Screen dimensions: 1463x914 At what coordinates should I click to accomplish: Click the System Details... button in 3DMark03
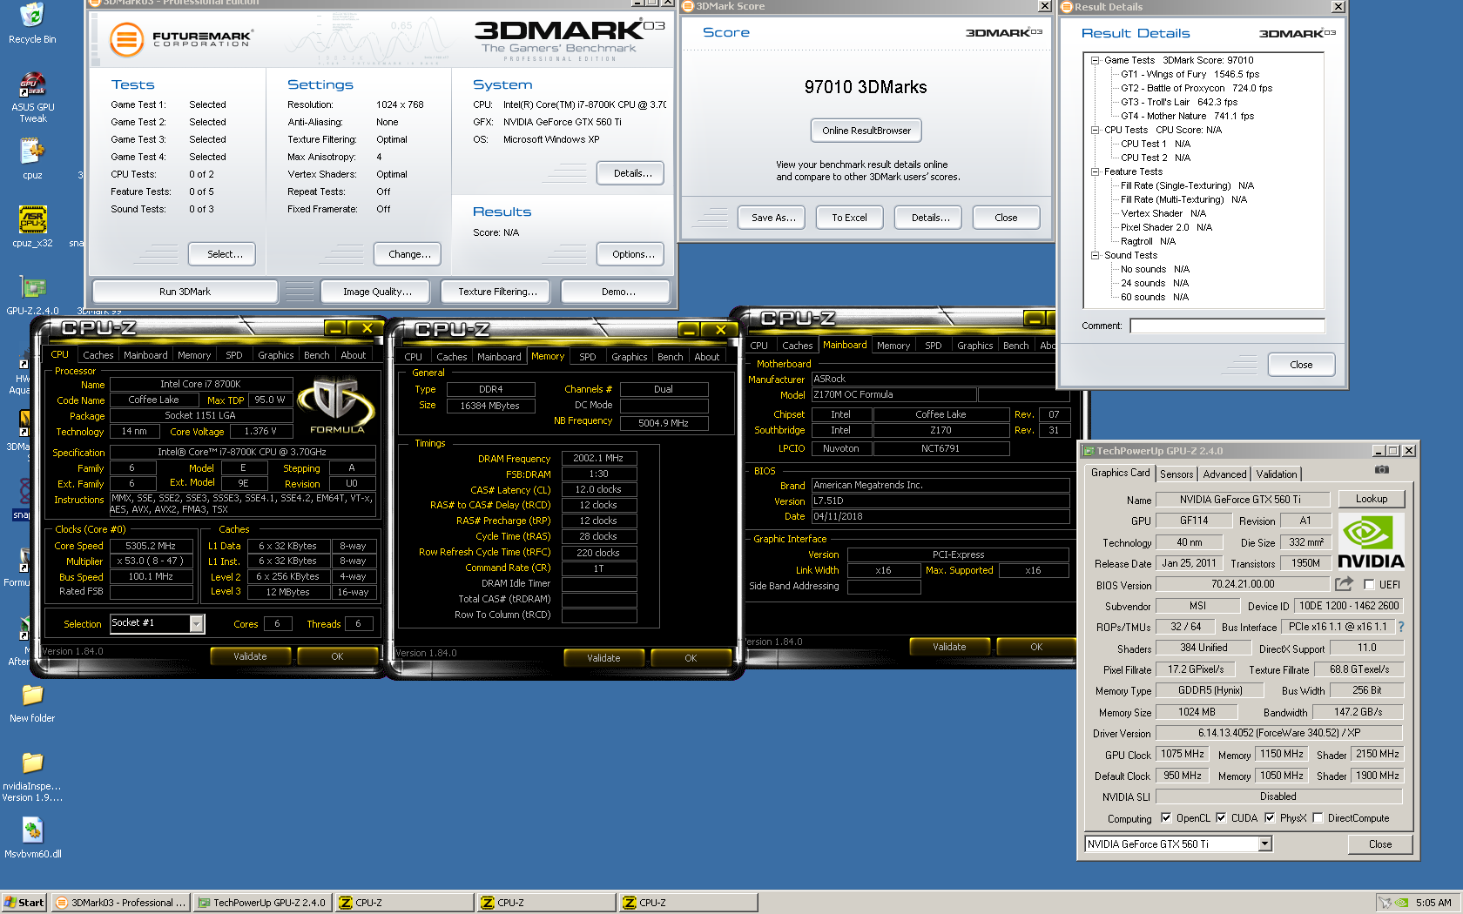point(632,173)
